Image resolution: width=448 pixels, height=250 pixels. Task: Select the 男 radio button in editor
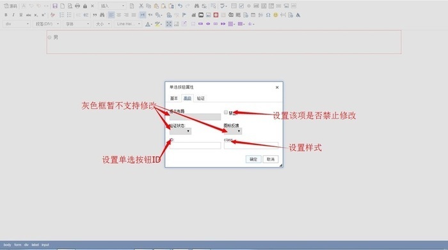click(x=49, y=37)
